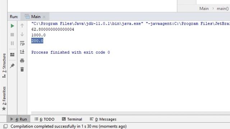Click the highlighted 200.0 output
Viewport: 230px width, 129px height.
pyautogui.click(x=37, y=41)
